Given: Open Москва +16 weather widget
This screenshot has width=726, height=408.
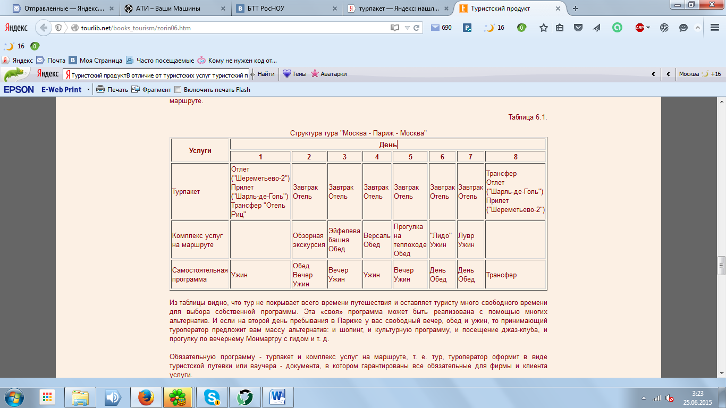Looking at the screenshot, I should pyautogui.click(x=699, y=74).
